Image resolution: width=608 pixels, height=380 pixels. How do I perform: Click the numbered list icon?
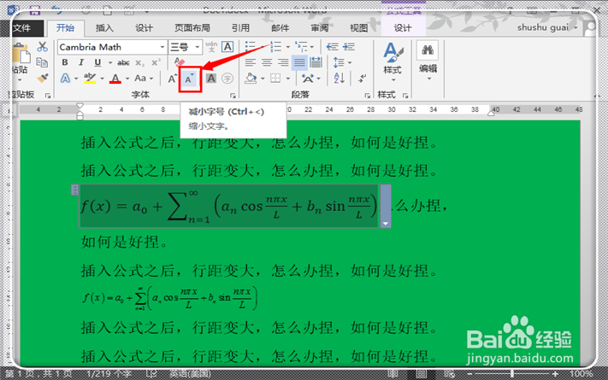point(275,47)
